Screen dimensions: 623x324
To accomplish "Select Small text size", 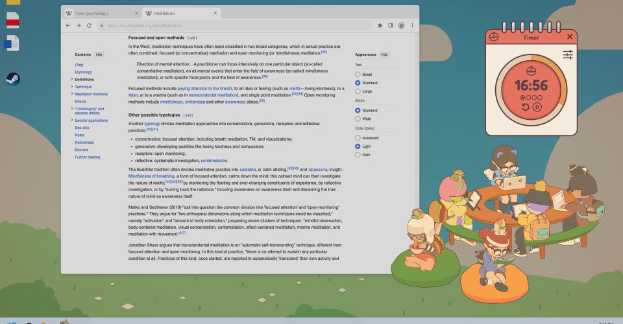I will pyautogui.click(x=358, y=75).
